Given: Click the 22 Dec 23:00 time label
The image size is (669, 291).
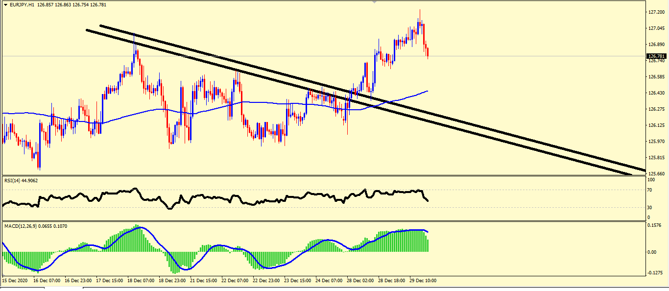Looking at the screenshot, I should pos(266,281).
